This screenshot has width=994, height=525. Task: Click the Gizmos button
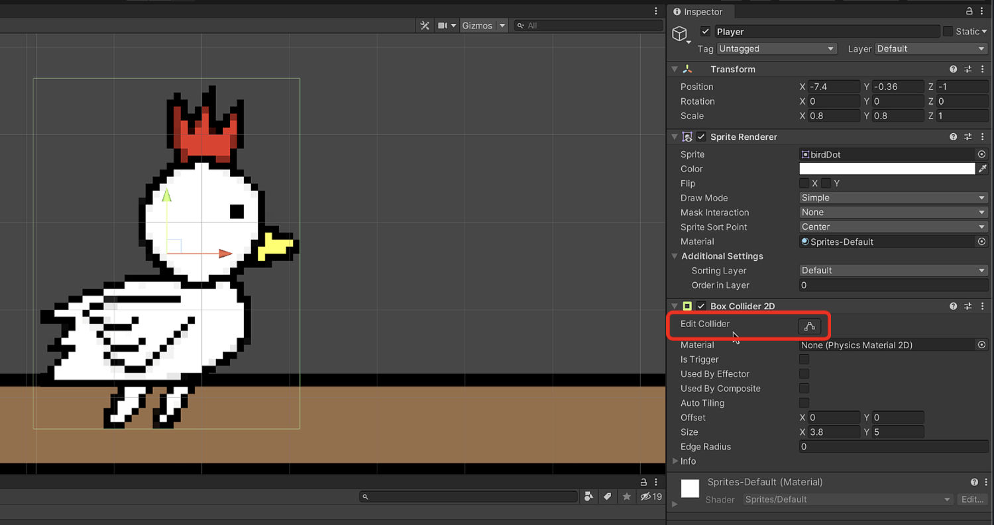point(477,26)
